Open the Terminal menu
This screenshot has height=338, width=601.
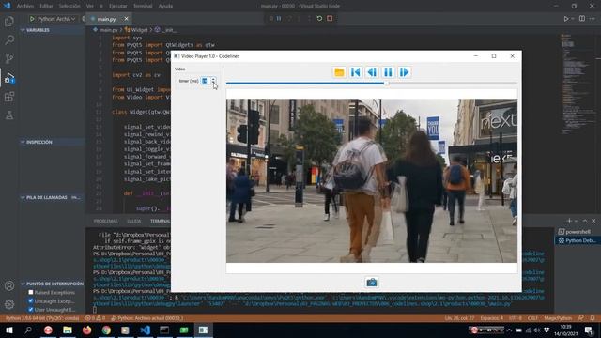click(x=143, y=6)
